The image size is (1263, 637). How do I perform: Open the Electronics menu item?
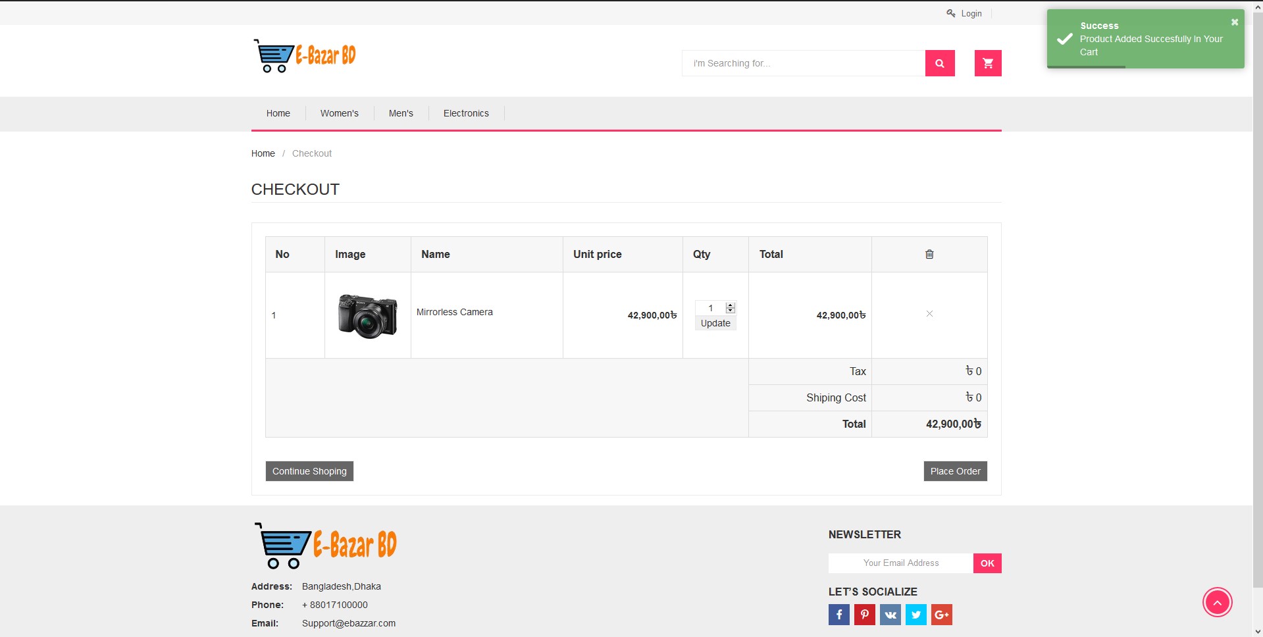tap(466, 113)
